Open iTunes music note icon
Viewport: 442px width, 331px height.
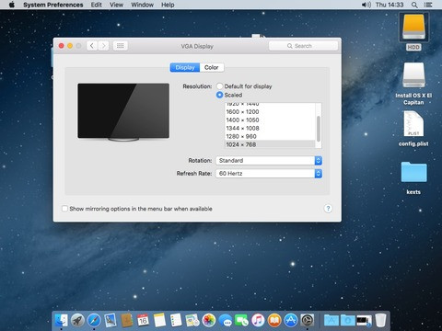click(x=258, y=321)
